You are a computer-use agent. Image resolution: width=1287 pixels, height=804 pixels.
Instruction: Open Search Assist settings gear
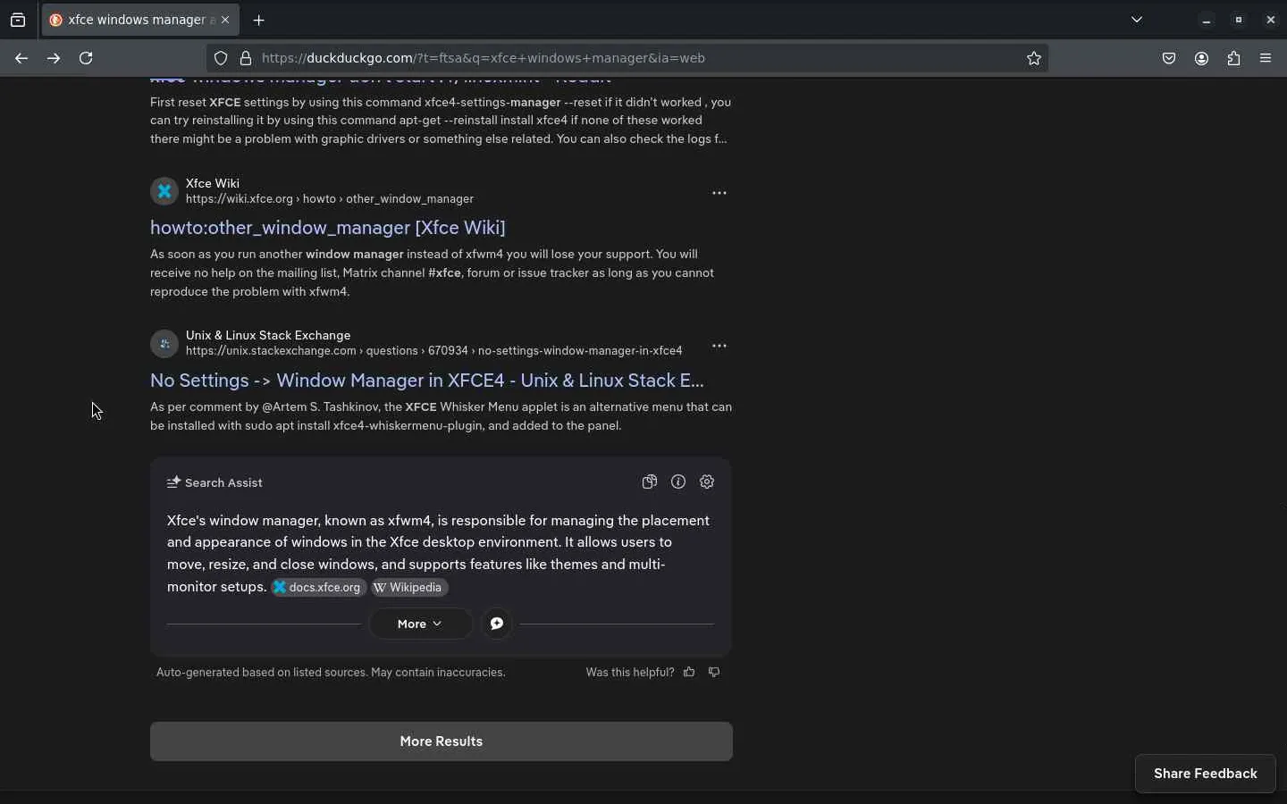coord(707,482)
